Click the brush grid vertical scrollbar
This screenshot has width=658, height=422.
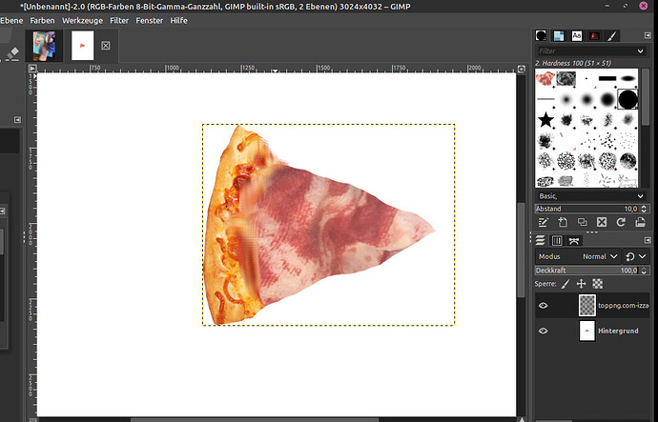(644, 98)
